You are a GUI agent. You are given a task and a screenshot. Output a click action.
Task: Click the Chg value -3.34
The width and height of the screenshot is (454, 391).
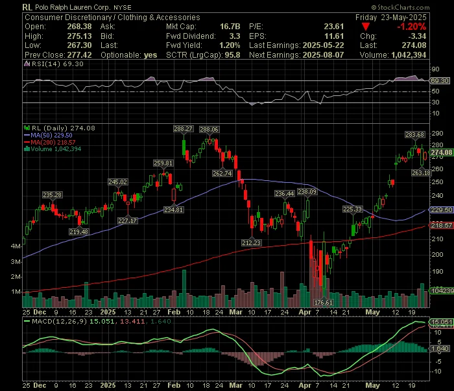click(x=417, y=36)
